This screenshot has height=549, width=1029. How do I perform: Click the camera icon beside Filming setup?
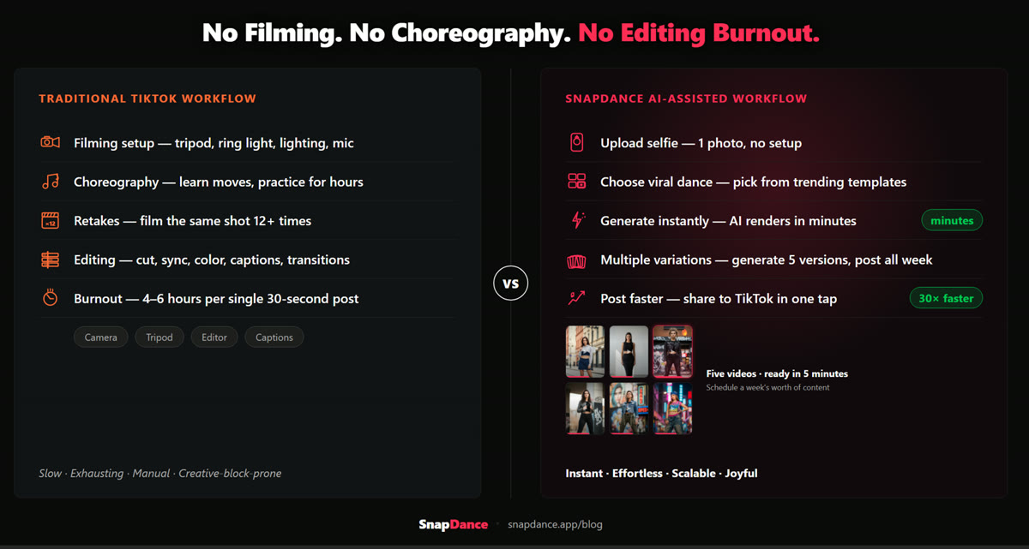coord(51,142)
